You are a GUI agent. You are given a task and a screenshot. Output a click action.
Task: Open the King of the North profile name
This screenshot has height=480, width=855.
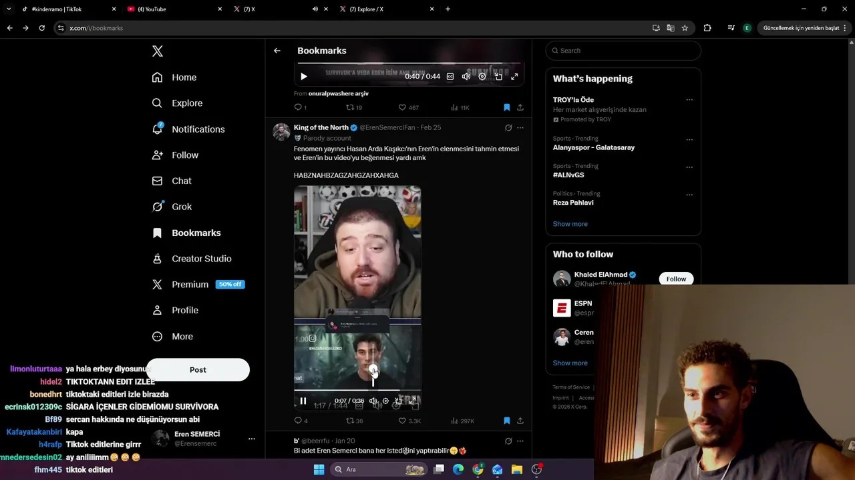pos(321,127)
